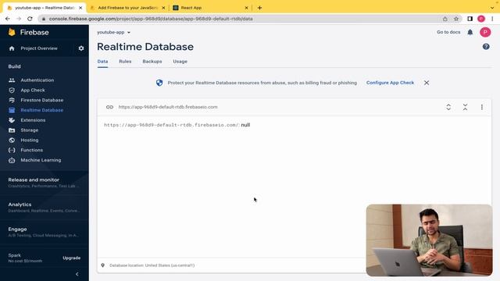Click the Spark plan label
Viewport: 500px width, 281px height.
point(15,255)
